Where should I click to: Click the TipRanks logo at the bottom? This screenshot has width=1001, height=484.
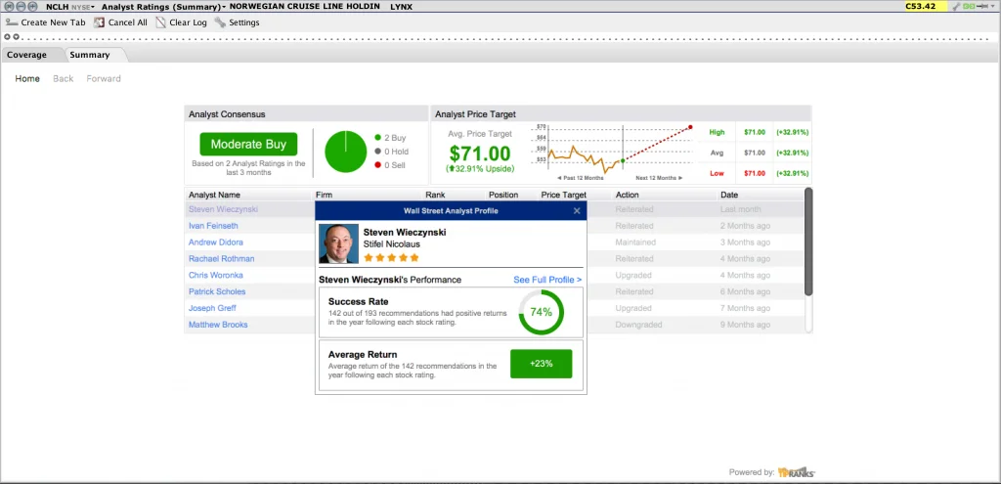pyautogui.click(x=796, y=472)
